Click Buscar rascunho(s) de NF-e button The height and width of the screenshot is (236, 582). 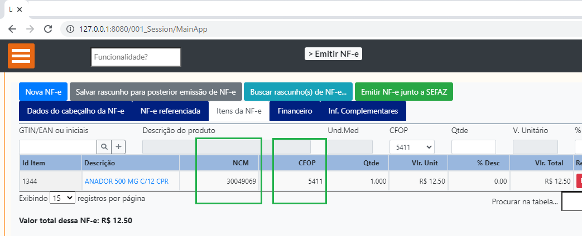298,92
